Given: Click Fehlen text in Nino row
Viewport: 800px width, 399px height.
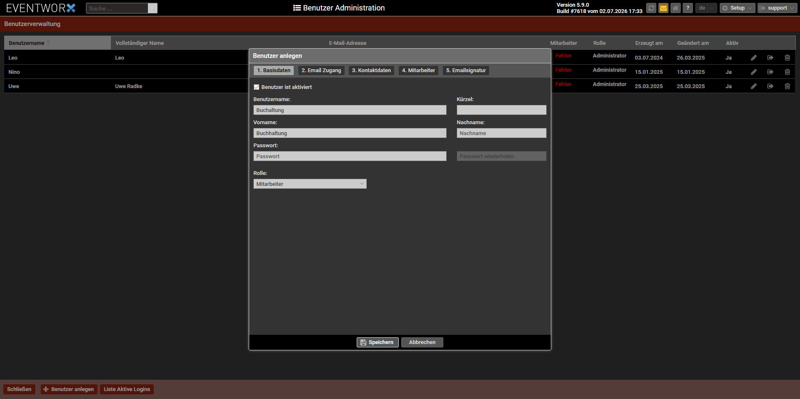Looking at the screenshot, I should [x=563, y=70].
